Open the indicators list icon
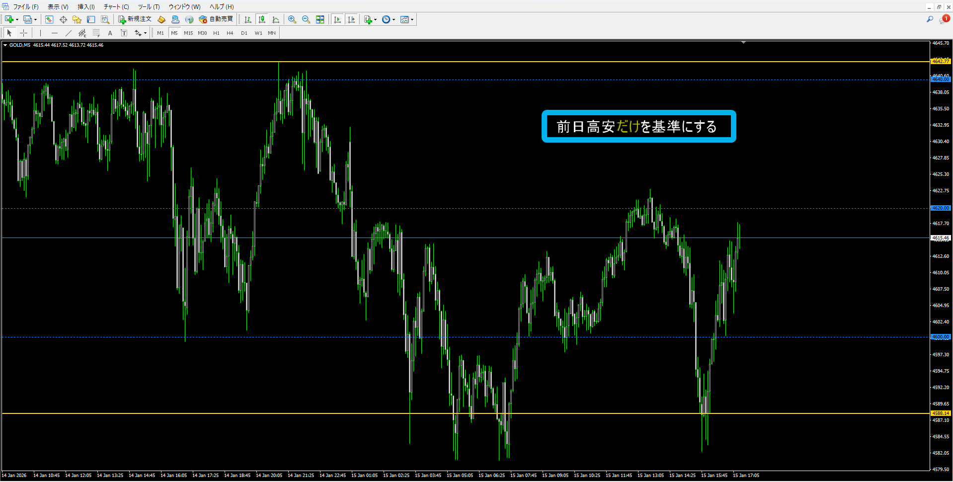953x482 pixels. coord(368,19)
